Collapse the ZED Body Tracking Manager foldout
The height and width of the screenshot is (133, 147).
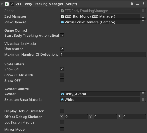tap(2, 4)
